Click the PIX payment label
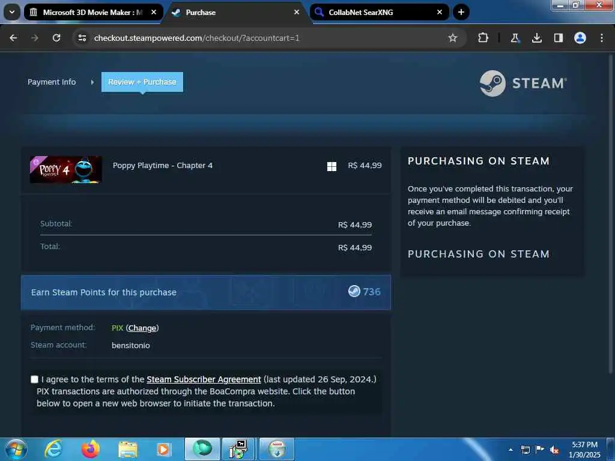The image size is (615, 461). pos(118,328)
